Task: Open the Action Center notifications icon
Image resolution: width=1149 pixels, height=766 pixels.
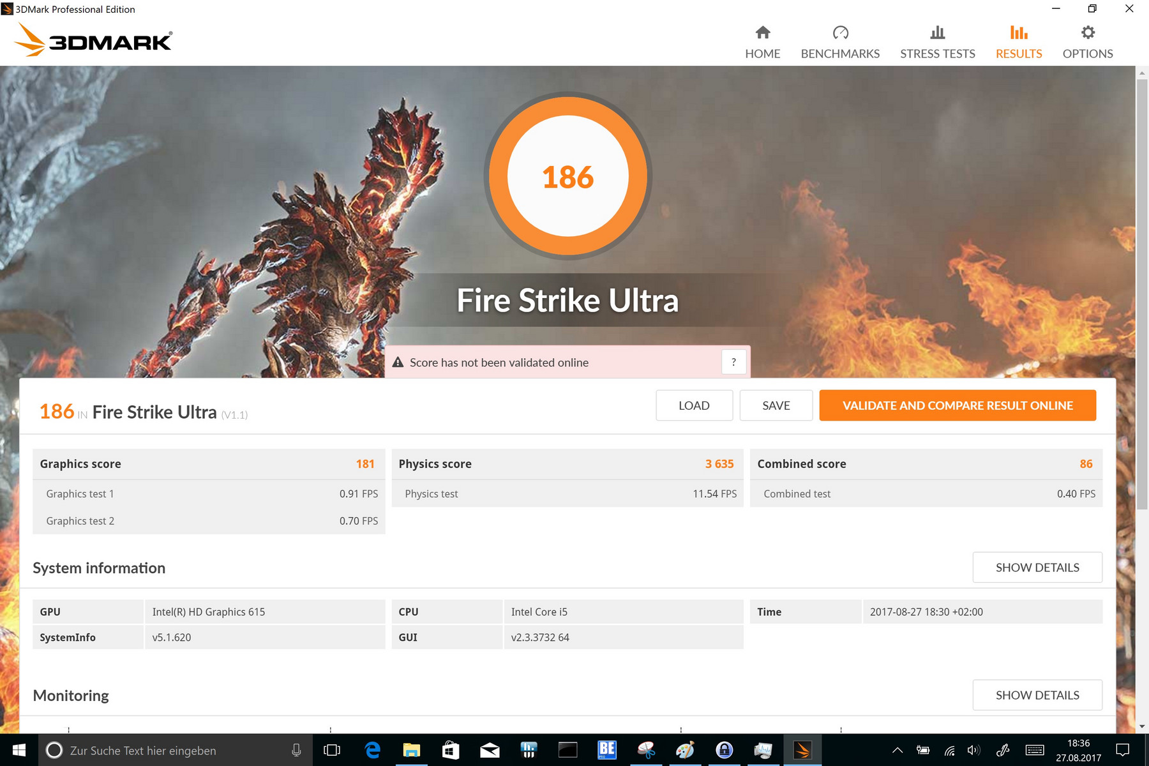Action: pyautogui.click(x=1123, y=750)
